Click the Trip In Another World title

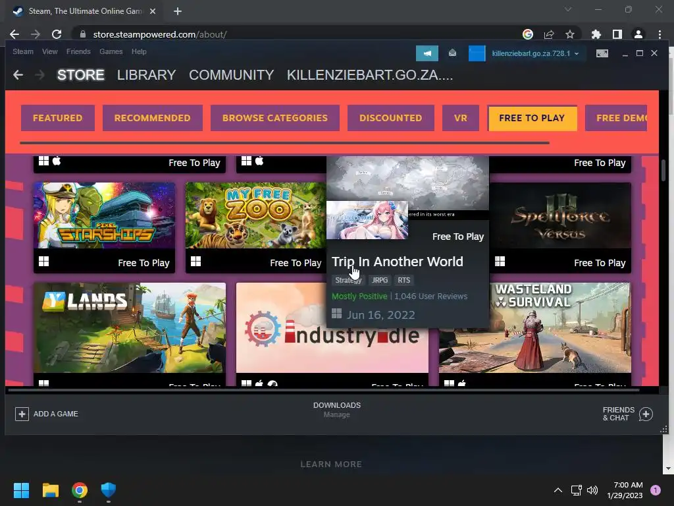point(397,262)
